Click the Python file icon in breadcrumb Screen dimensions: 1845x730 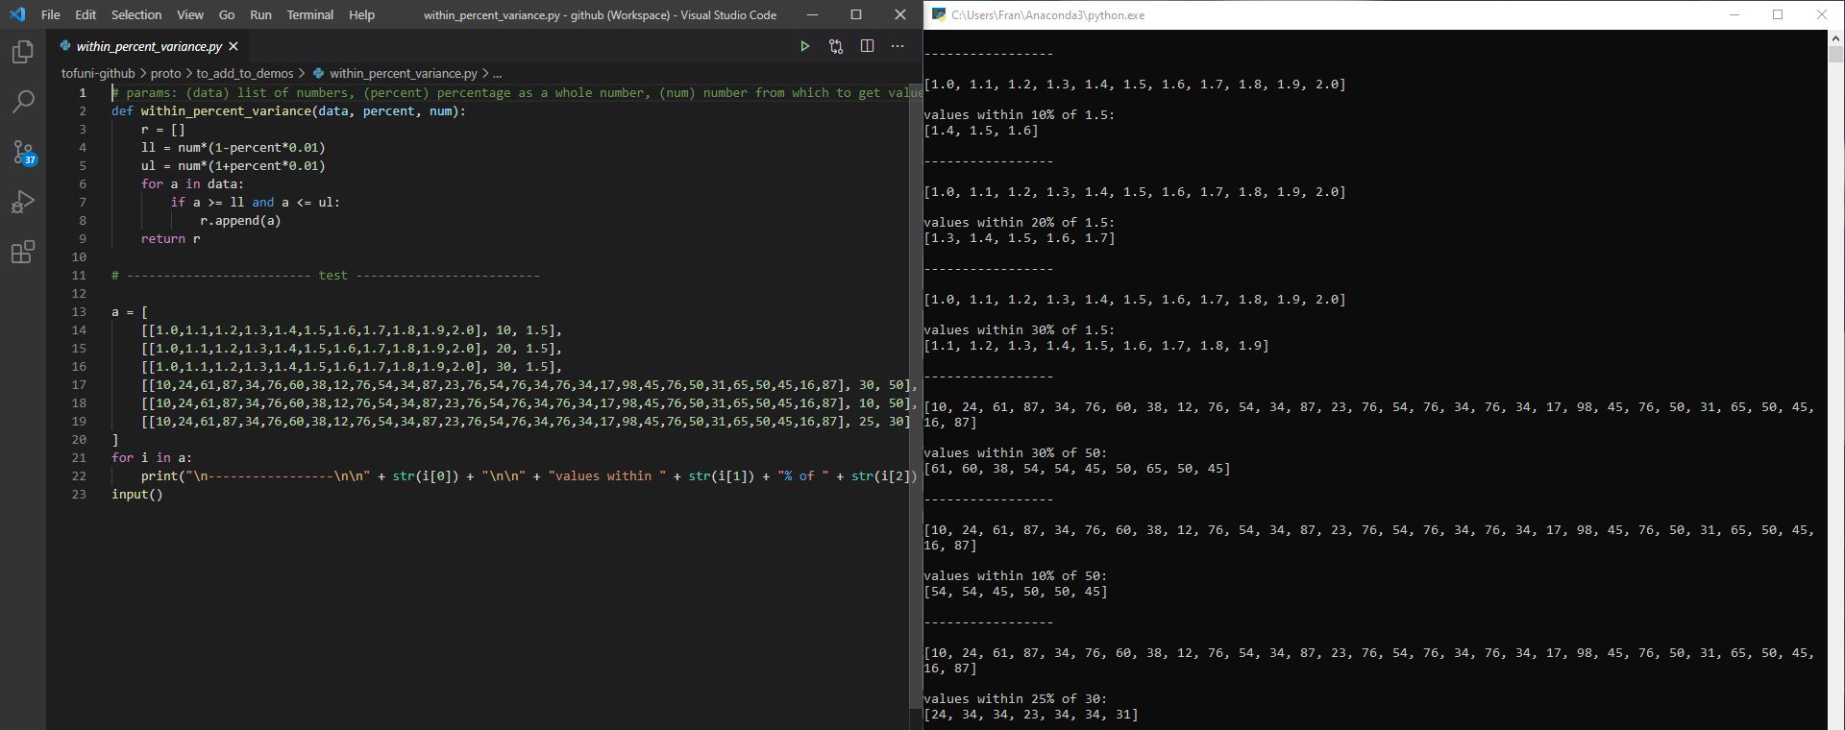318,73
